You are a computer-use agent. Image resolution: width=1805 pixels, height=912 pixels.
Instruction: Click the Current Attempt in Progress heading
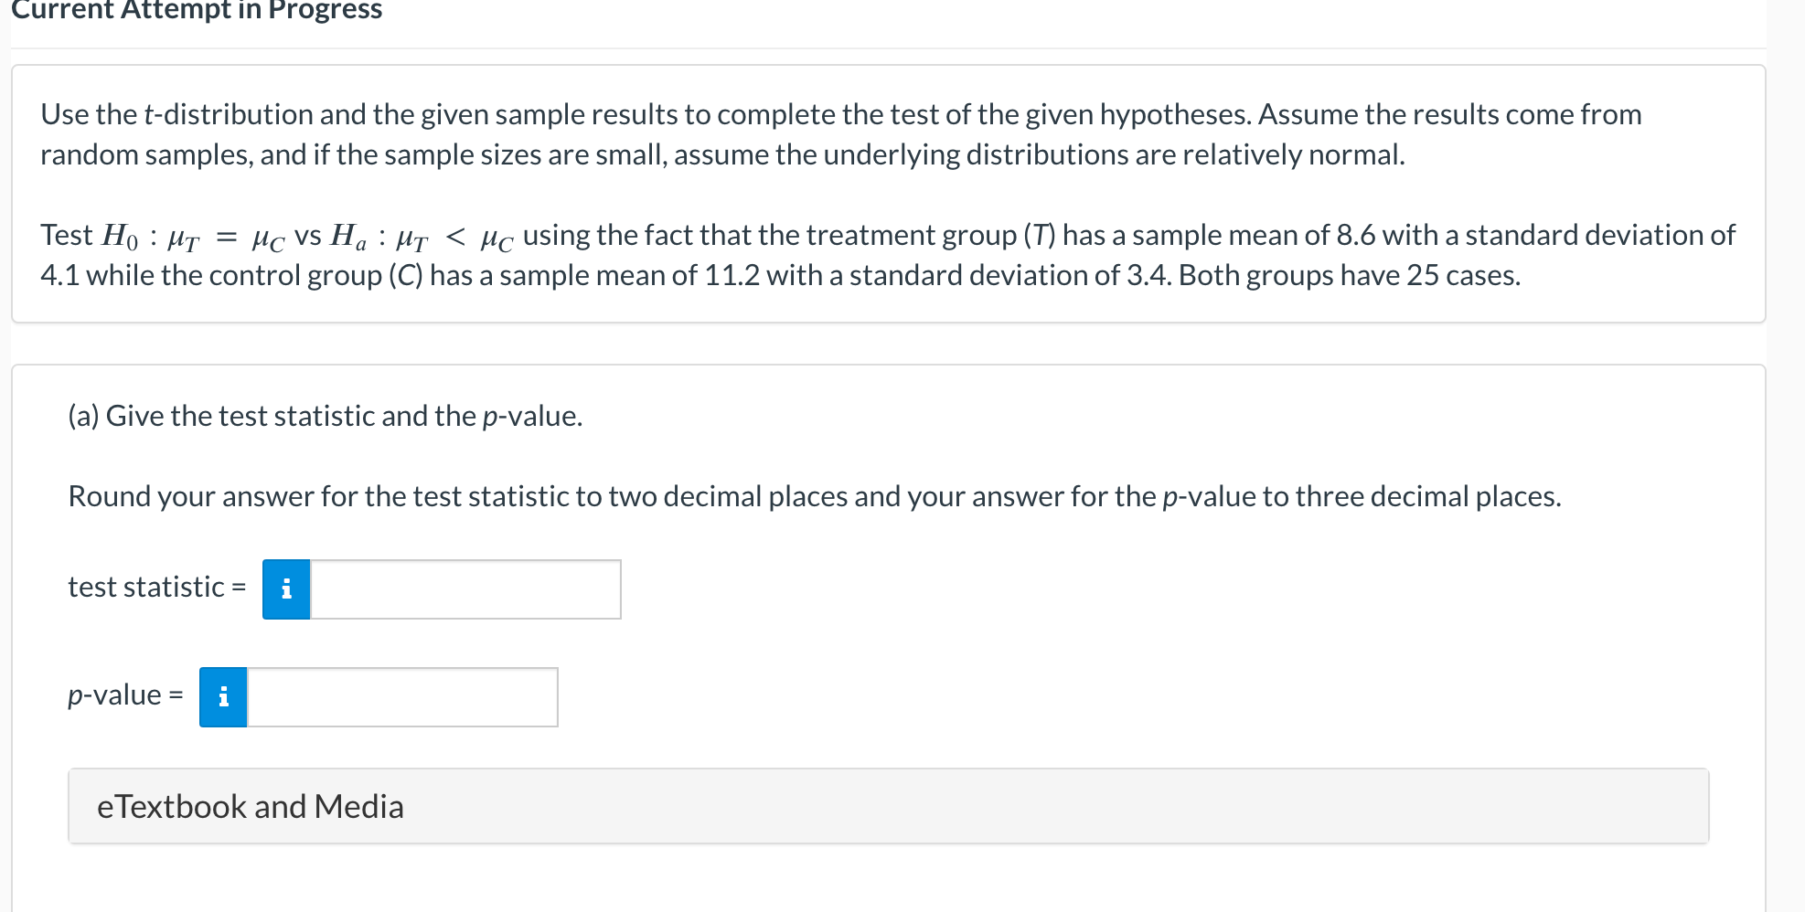click(197, 11)
